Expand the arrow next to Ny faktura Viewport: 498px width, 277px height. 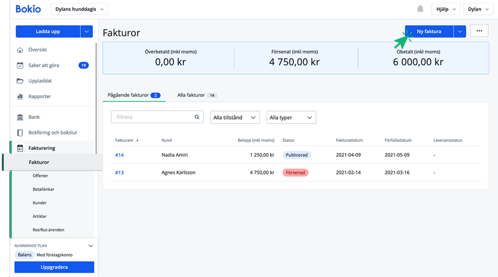(460, 31)
